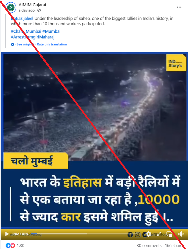View like reaction icon list

click(8, 245)
